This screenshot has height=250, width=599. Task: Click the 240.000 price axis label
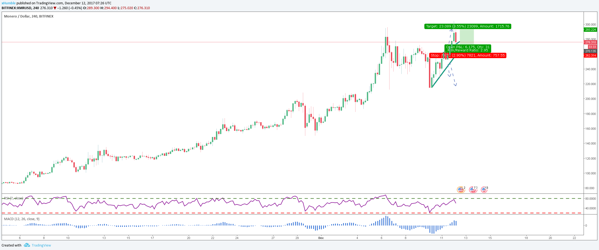(x=590, y=69)
